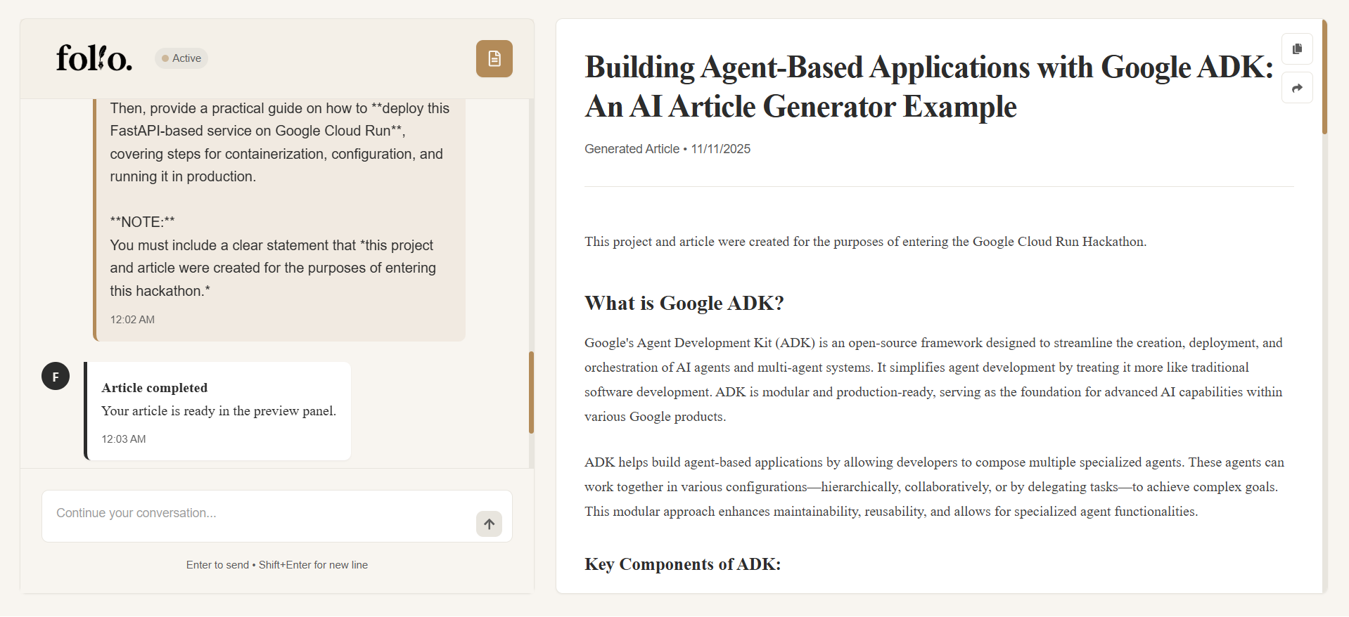The width and height of the screenshot is (1349, 617).
Task: Click the 12:02 AM timestamp
Action: [x=132, y=320]
